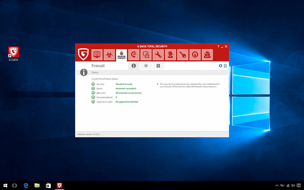Open the logs clipboard icon

[x=225, y=66]
